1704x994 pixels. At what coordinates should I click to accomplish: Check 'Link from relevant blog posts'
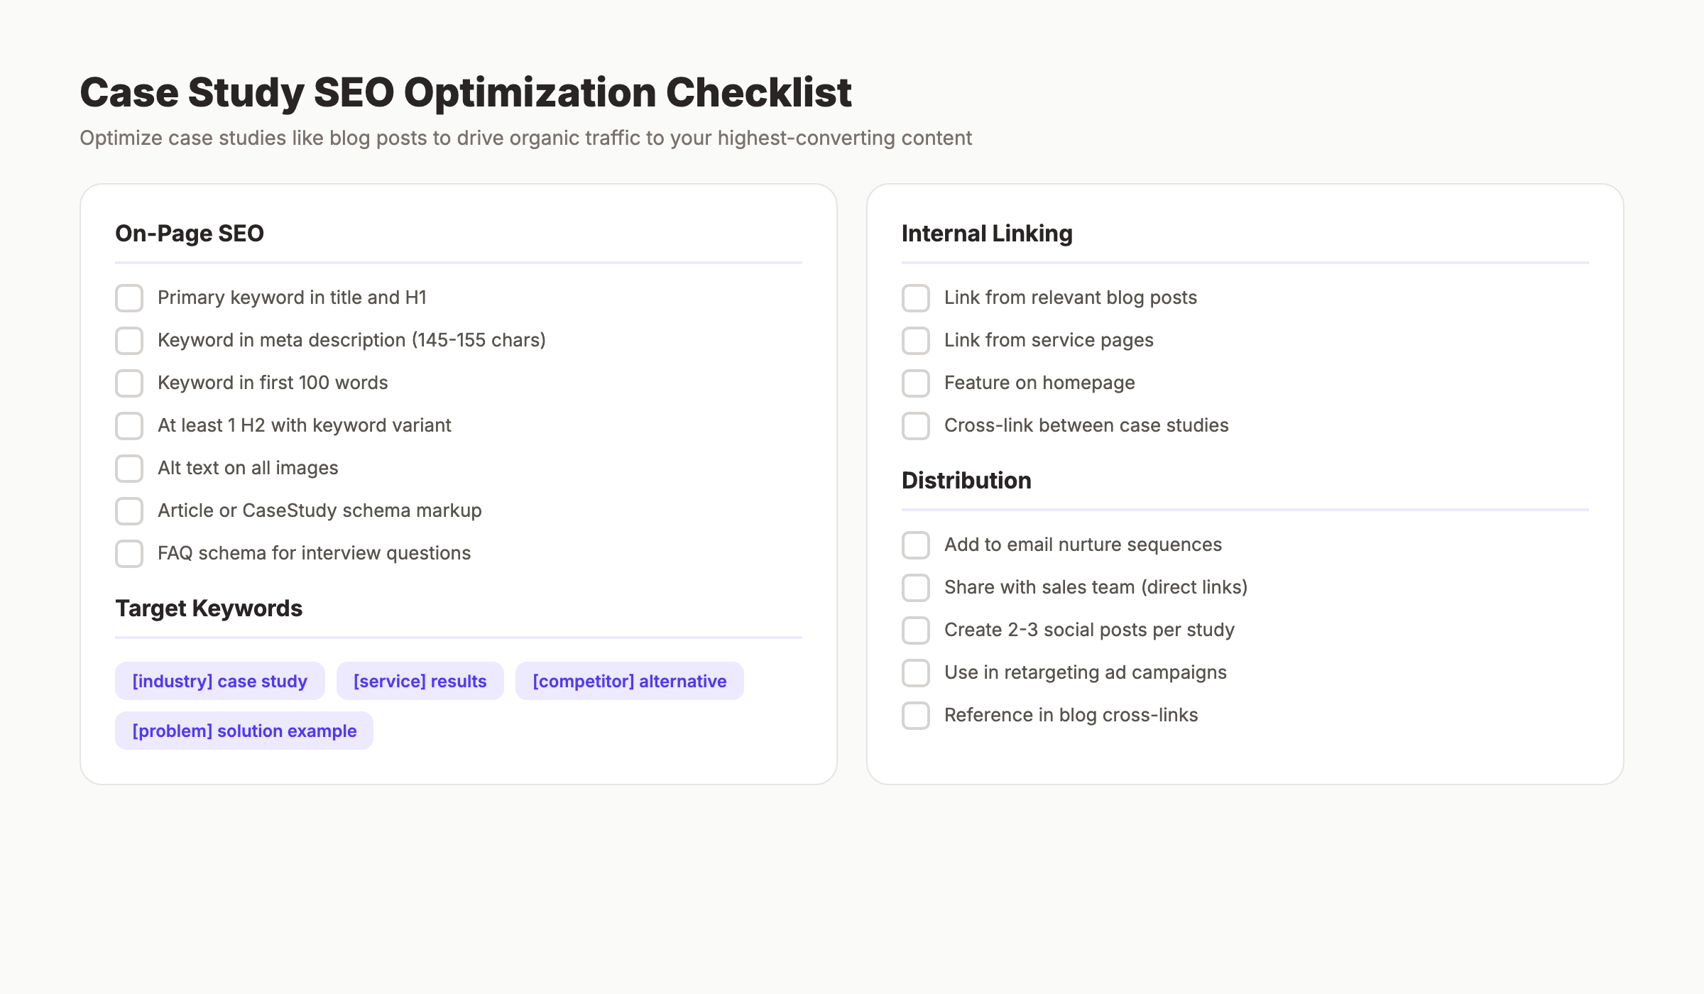click(915, 298)
